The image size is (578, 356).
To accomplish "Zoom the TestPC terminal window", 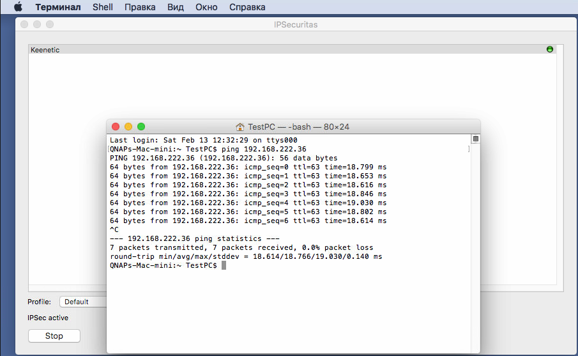I will (x=141, y=127).
